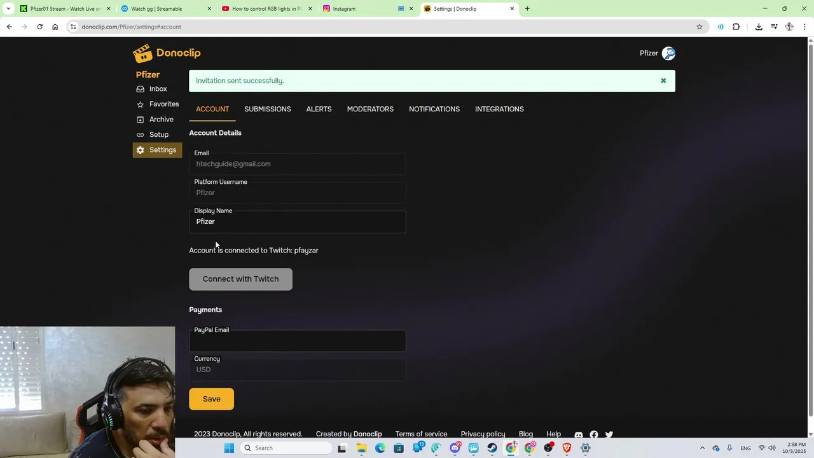
Task: Click the Donoclip clapperboard logo
Action: [x=167, y=53]
